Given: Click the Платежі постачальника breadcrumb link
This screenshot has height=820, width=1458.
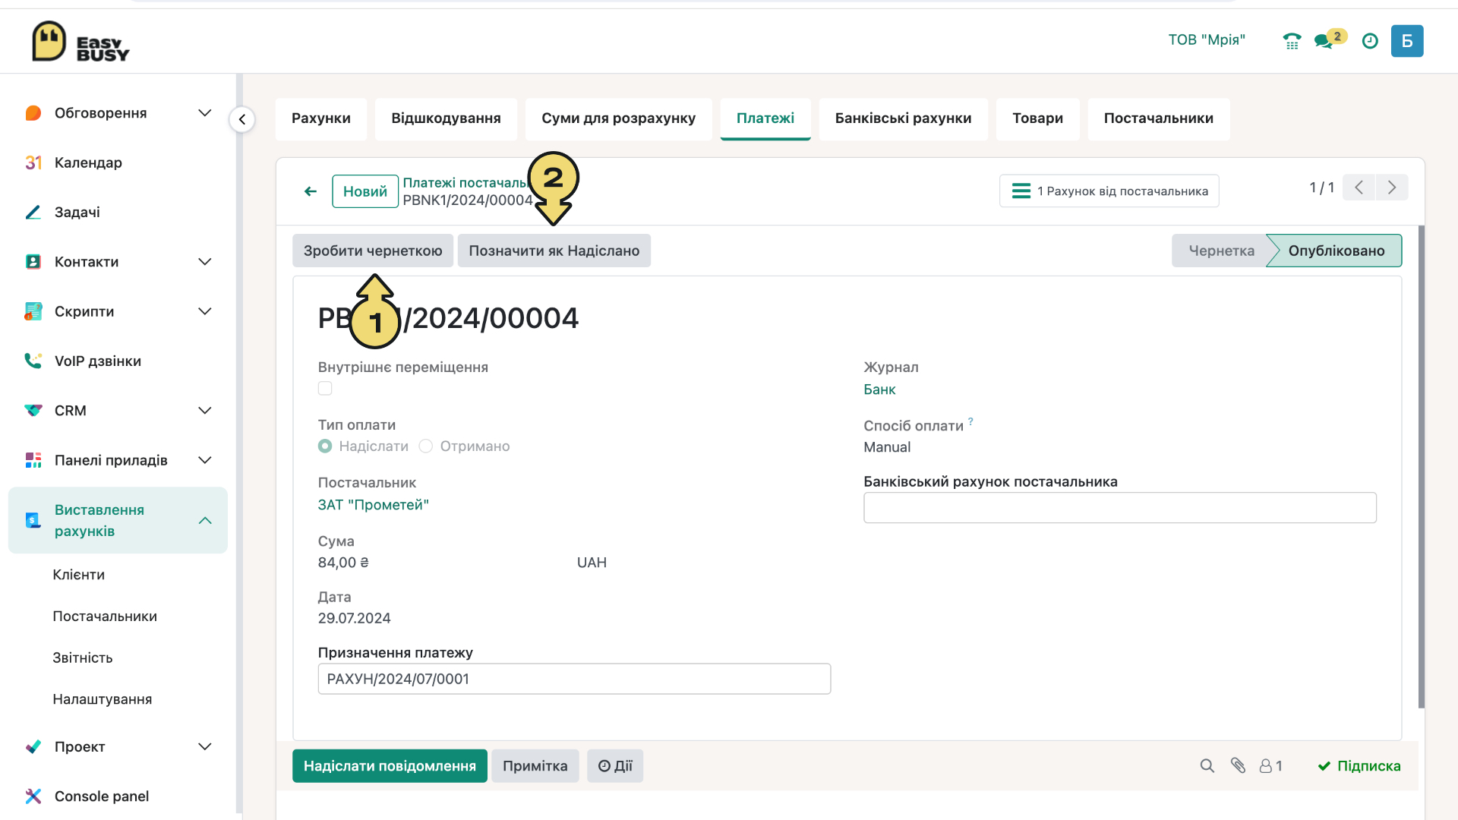Looking at the screenshot, I should [x=465, y=183].
